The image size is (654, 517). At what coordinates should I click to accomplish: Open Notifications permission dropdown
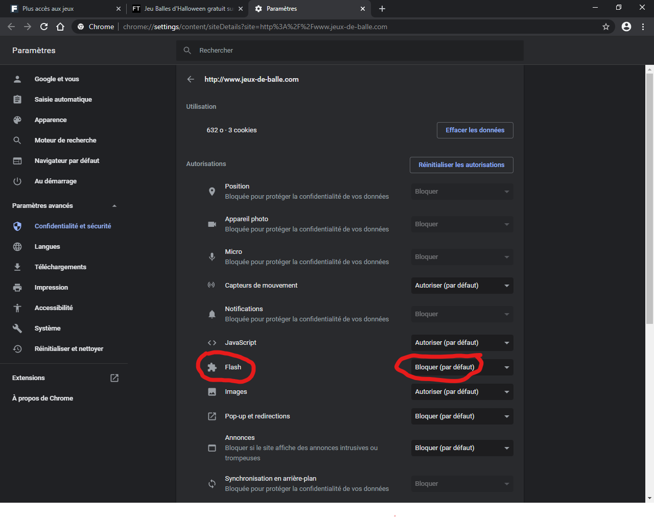tap(462, 314)
